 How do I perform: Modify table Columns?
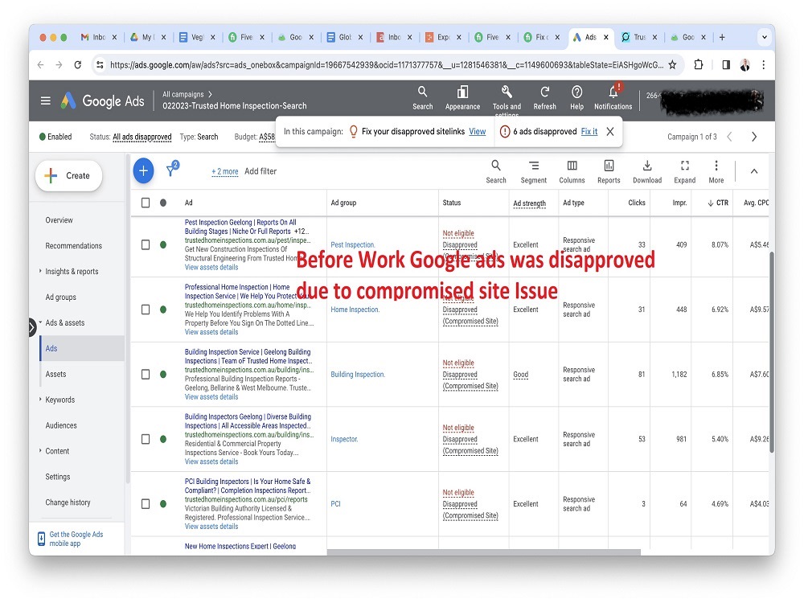(x=572, y=172)
